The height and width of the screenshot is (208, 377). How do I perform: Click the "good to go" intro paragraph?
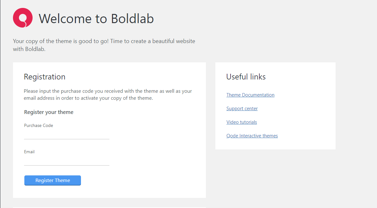coord(104,45)
